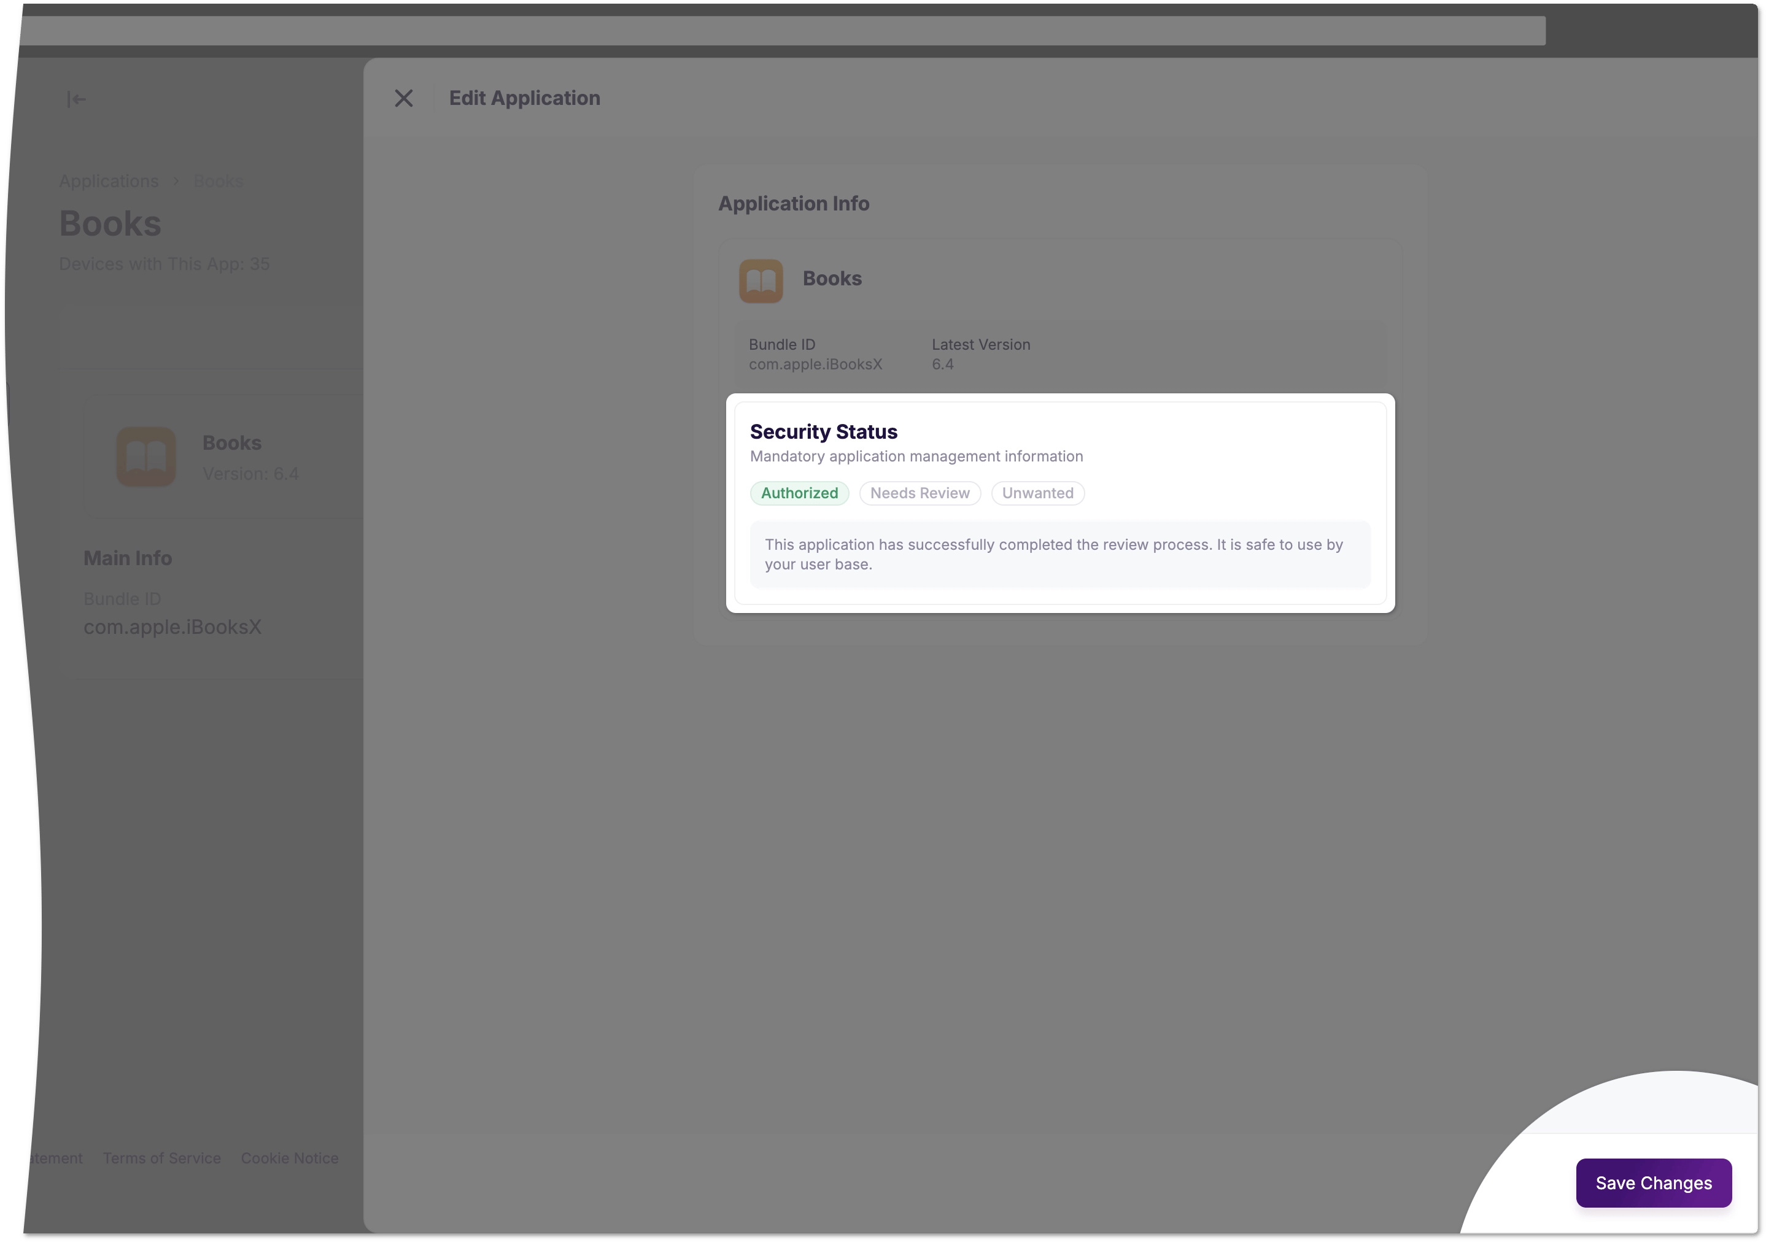Click the Security Status heading
This screenshot has height=1242, width=1766.
click(823, 431)
